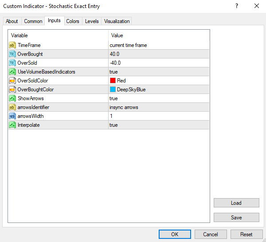This screenshot has height=242, width=266.
Task: Switch to the About tab
Action: coord(12,21)
